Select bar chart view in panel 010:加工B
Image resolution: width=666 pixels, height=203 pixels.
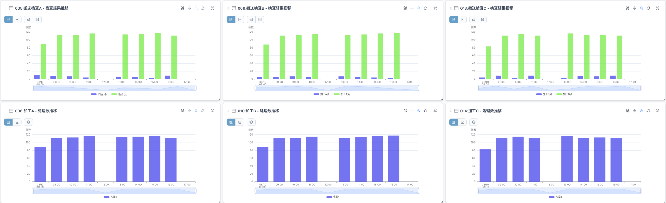click(x=231, y=122)
